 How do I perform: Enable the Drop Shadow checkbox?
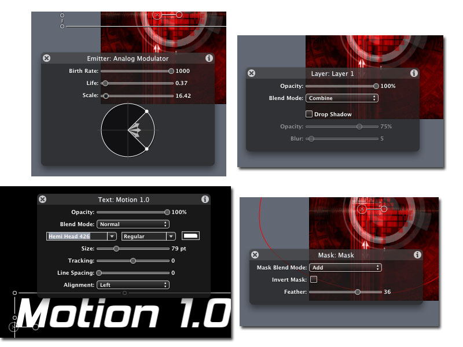[309, 114]
